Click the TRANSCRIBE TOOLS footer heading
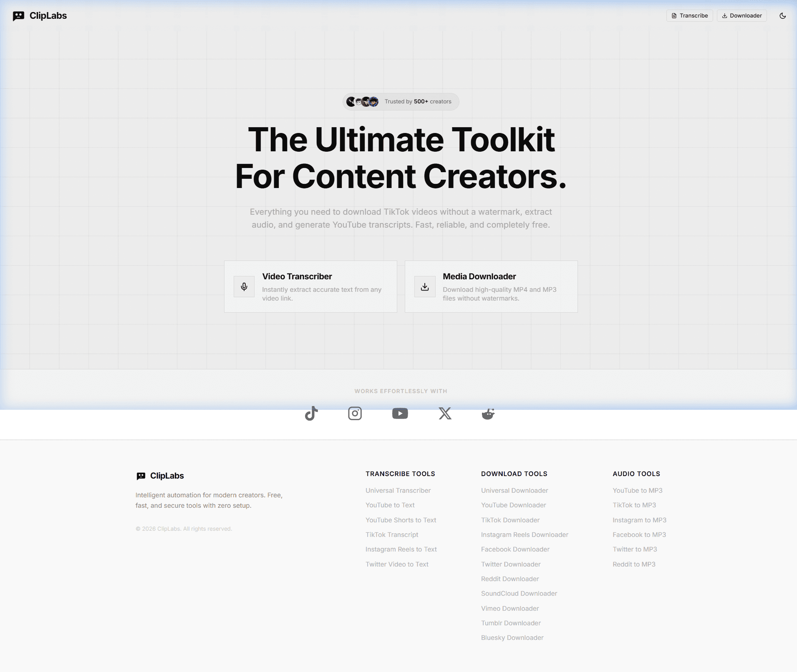 coord(400,474)
